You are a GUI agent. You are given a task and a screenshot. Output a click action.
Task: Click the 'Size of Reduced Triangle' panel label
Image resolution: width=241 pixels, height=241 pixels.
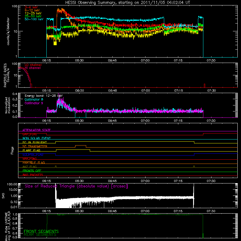coord(76,186)
